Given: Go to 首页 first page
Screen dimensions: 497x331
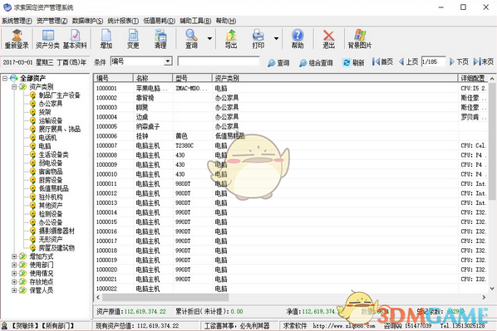Looking at the screenshot, I should [382, 61].
